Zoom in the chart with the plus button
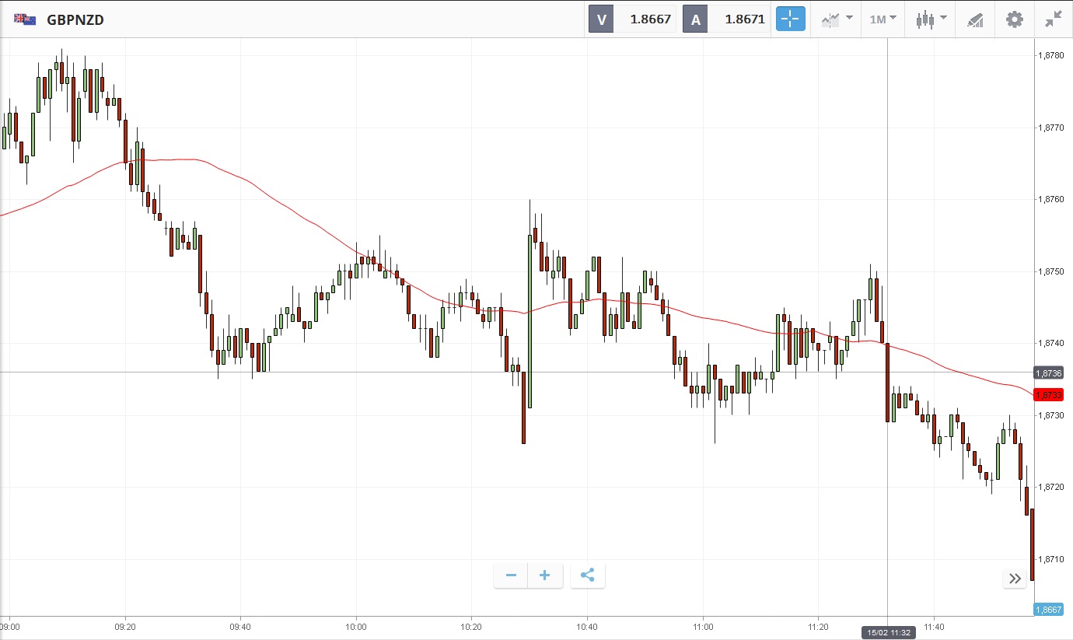Viewport: 1073px width, 640px height. (545, 575)
